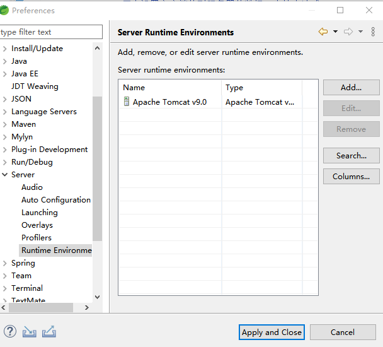Click the Spring leaf Preferences window icon
Screen dimensions: 383x347
click(x=4, y=10)
